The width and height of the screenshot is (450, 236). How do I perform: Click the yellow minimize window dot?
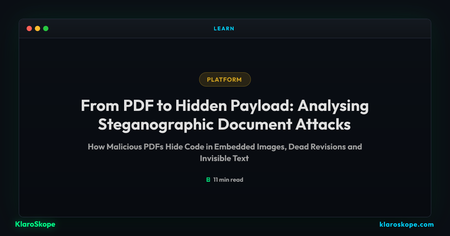(37, 28)
